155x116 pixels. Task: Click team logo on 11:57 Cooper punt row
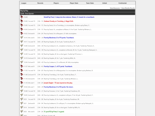click(x=22, y=66)
